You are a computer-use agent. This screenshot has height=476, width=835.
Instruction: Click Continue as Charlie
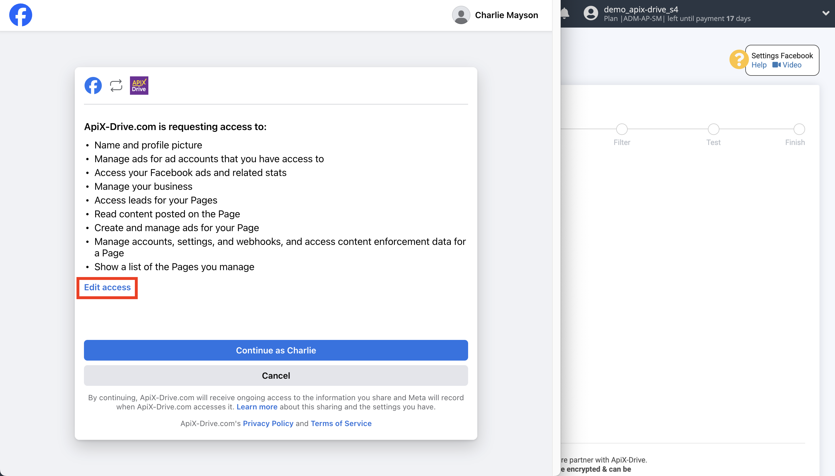click(x=276, y=350)
